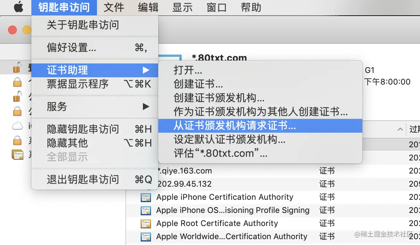
Task: Click Apple iPhone Certification Authority's certificate icon
Action: click(146, 197)
